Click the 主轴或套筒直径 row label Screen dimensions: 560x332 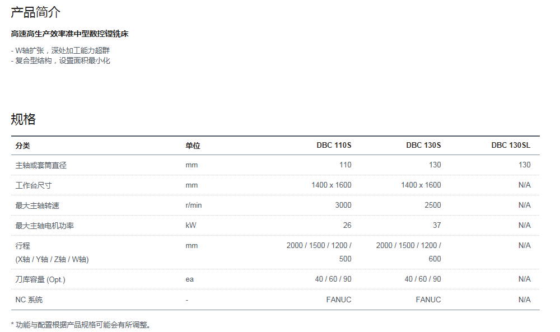[41, 165]
